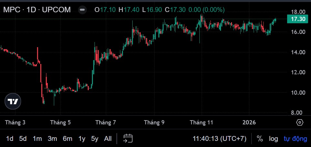Toggle auto scale "tự động"

click(x=295, y=139)
